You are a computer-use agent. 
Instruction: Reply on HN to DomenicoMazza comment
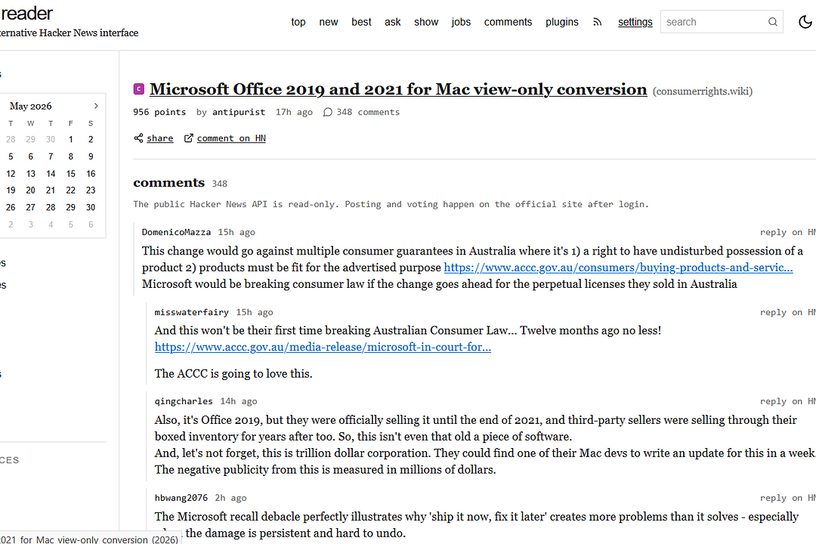click(788, 232)
